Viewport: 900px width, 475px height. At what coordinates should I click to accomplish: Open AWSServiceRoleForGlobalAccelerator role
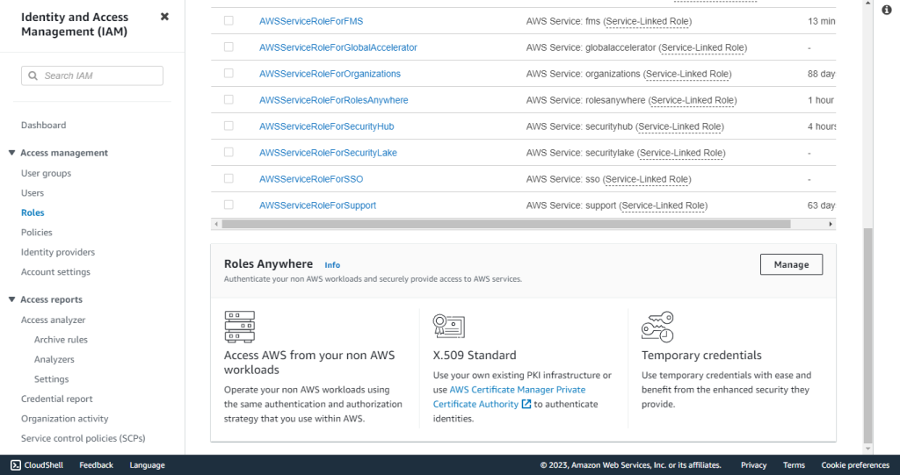click(338, 47)
